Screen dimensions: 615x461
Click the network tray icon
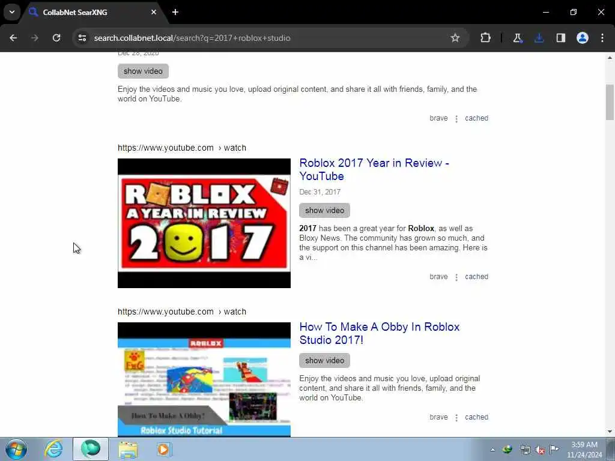[525, 450]
